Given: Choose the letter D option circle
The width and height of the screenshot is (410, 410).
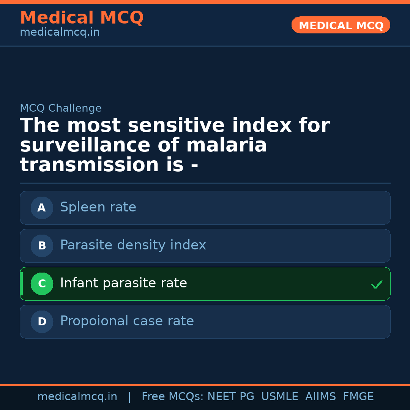Looking at the screenshot, I should click(42, 322).
